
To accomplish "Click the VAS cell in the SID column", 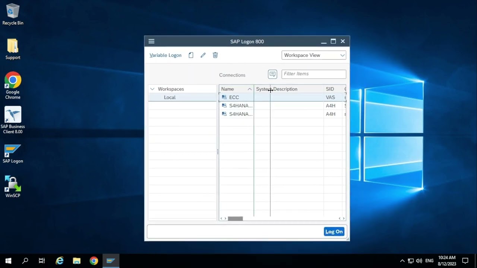I will 330,97.
